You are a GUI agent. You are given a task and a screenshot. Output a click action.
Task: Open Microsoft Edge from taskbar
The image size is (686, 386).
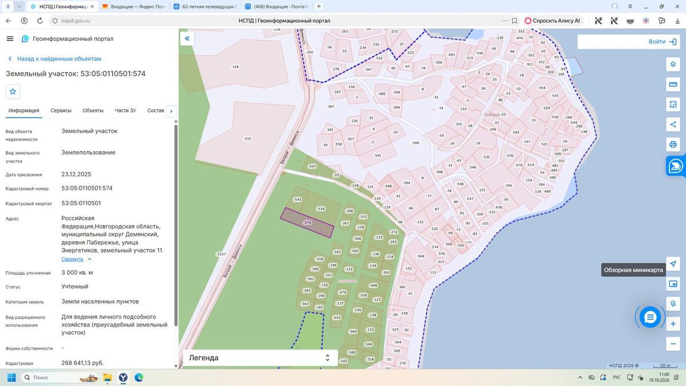pos(138,377)
